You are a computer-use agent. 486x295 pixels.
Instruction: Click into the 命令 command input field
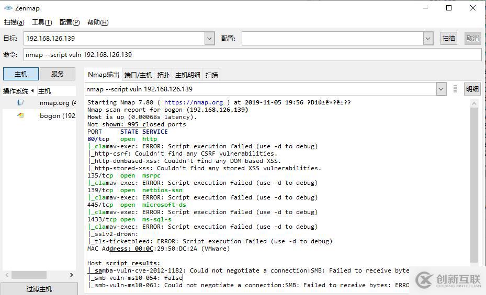point(252,55)
